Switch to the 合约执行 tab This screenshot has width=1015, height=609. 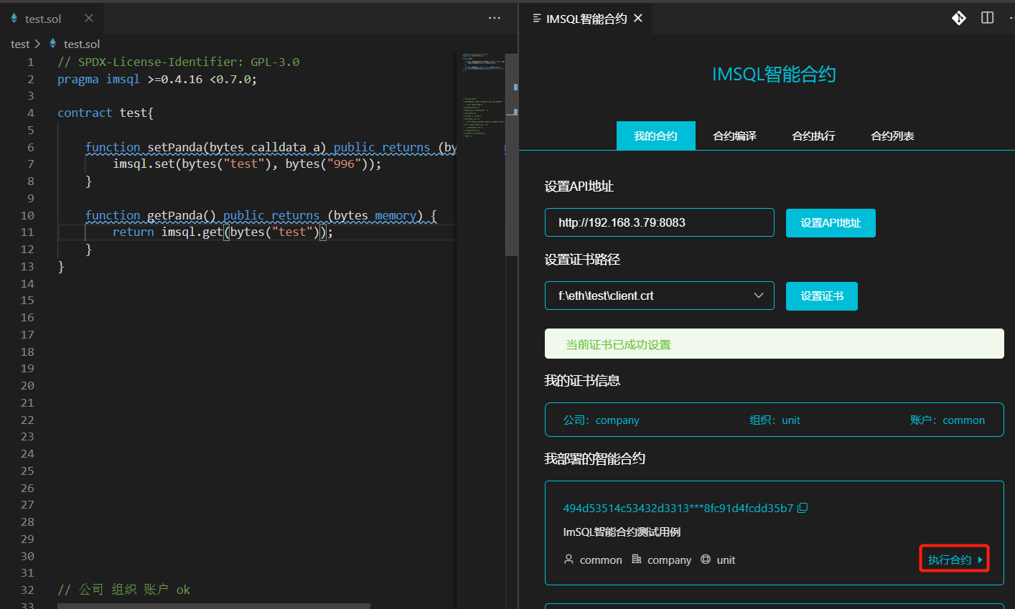point(814,136)
